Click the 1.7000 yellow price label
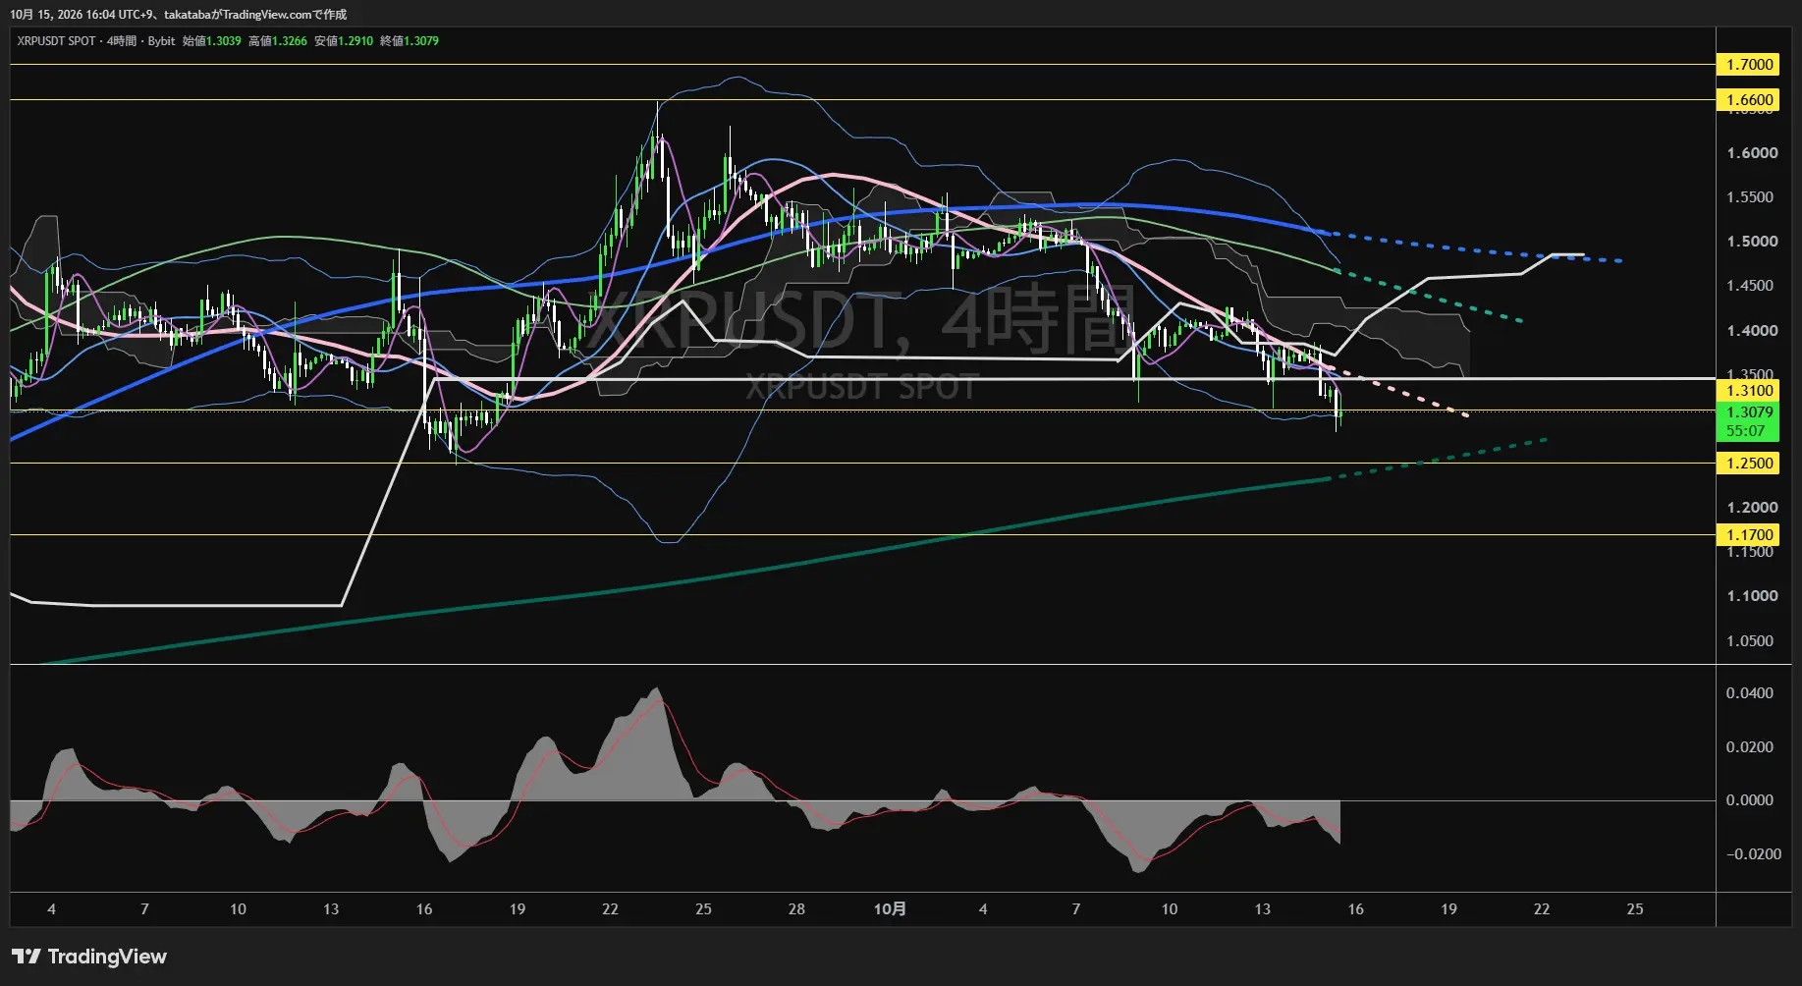Image resolution: width=1802 pixels, height=986 pixels. point(1749,65)
